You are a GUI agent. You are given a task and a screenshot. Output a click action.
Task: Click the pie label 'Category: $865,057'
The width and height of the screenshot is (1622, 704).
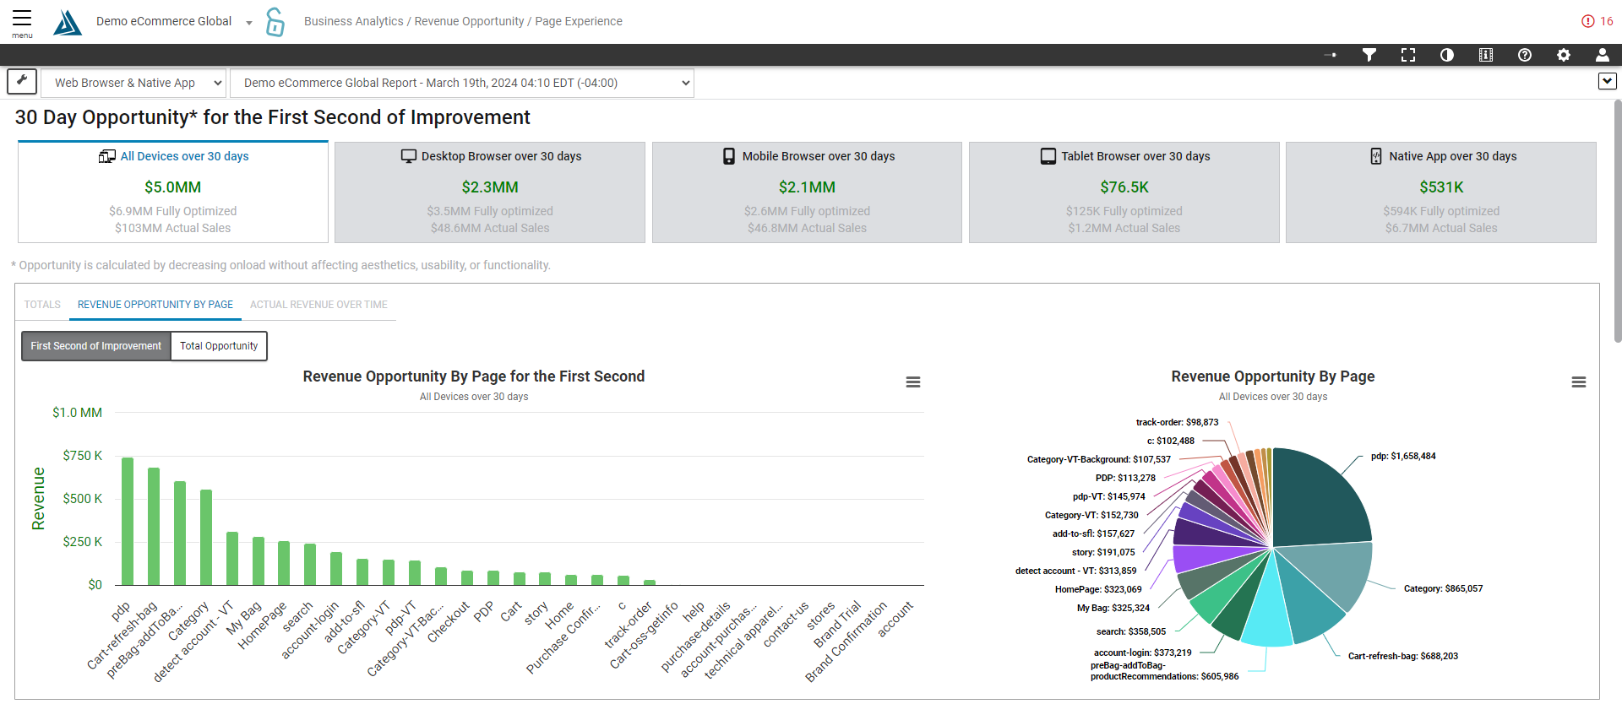pyautogui.click(x=1443, y=588)
